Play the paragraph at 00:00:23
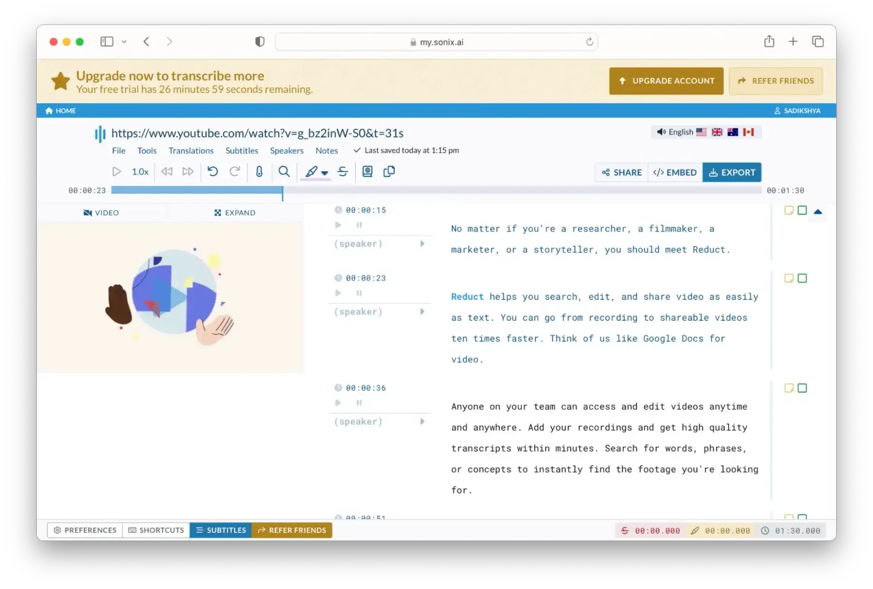This screenshot has width=873, height=589. coord(338,293)
